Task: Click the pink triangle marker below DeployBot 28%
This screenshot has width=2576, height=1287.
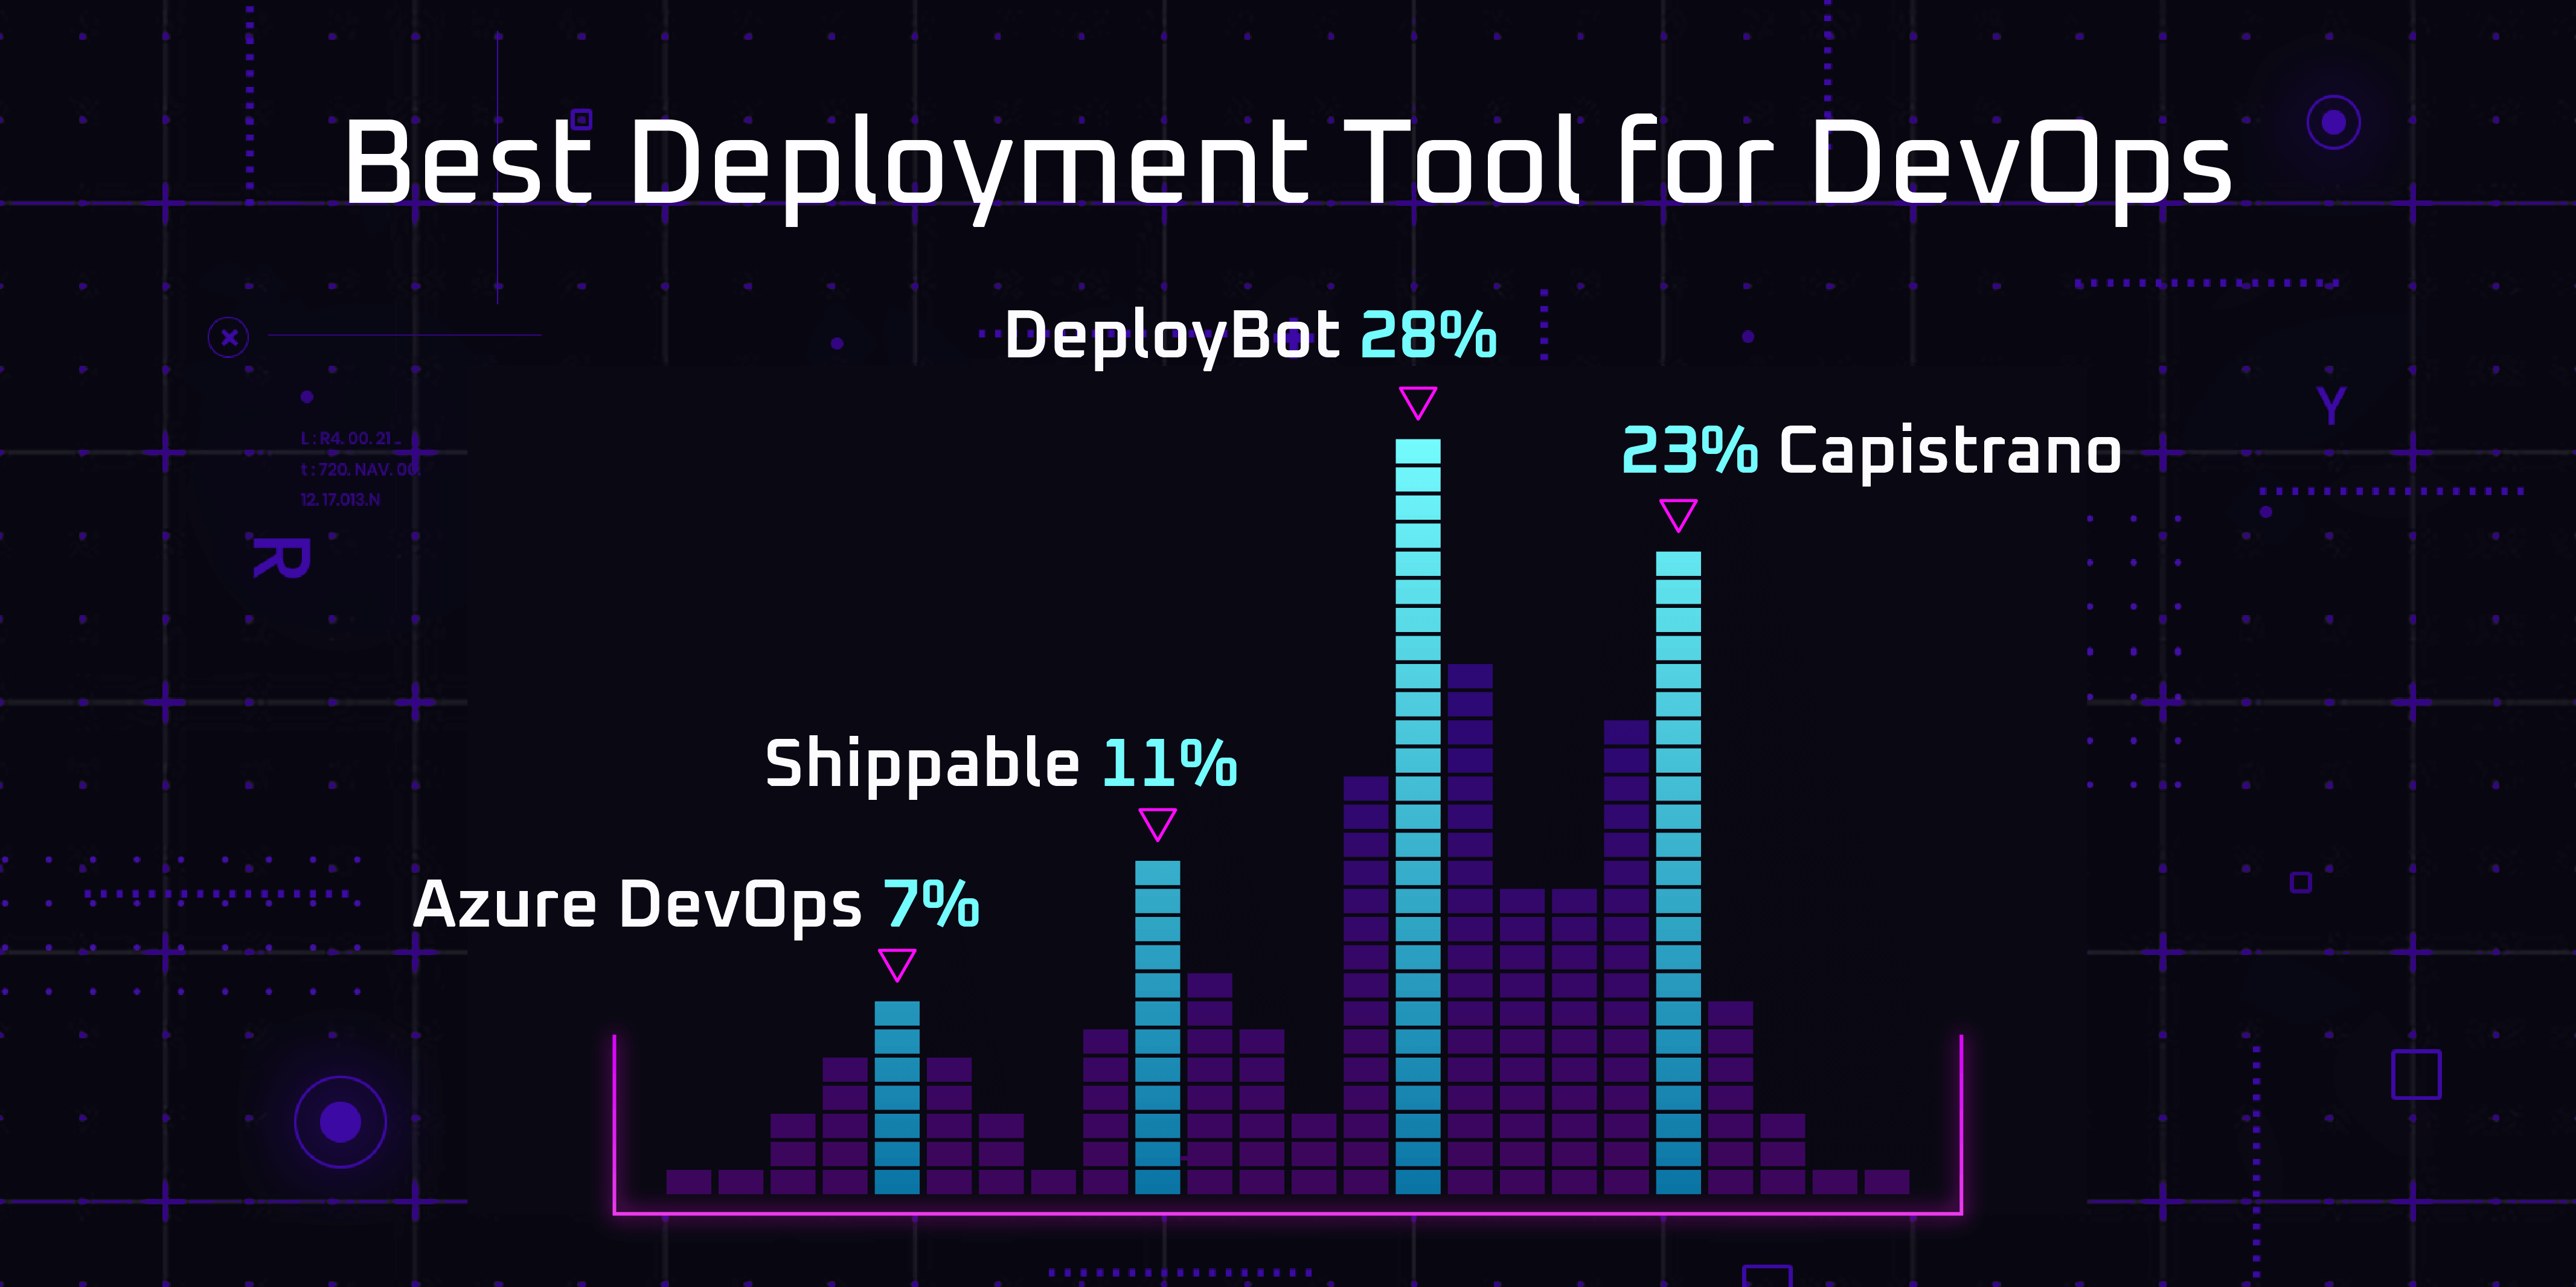Action: [x=1418, y=402]
